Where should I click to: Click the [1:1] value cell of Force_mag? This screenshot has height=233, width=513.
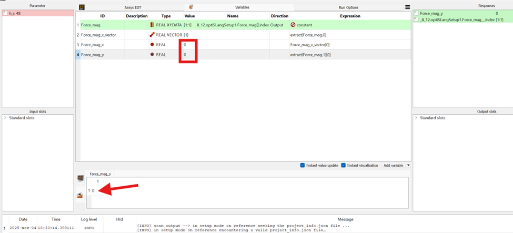[x=189, y=25]
